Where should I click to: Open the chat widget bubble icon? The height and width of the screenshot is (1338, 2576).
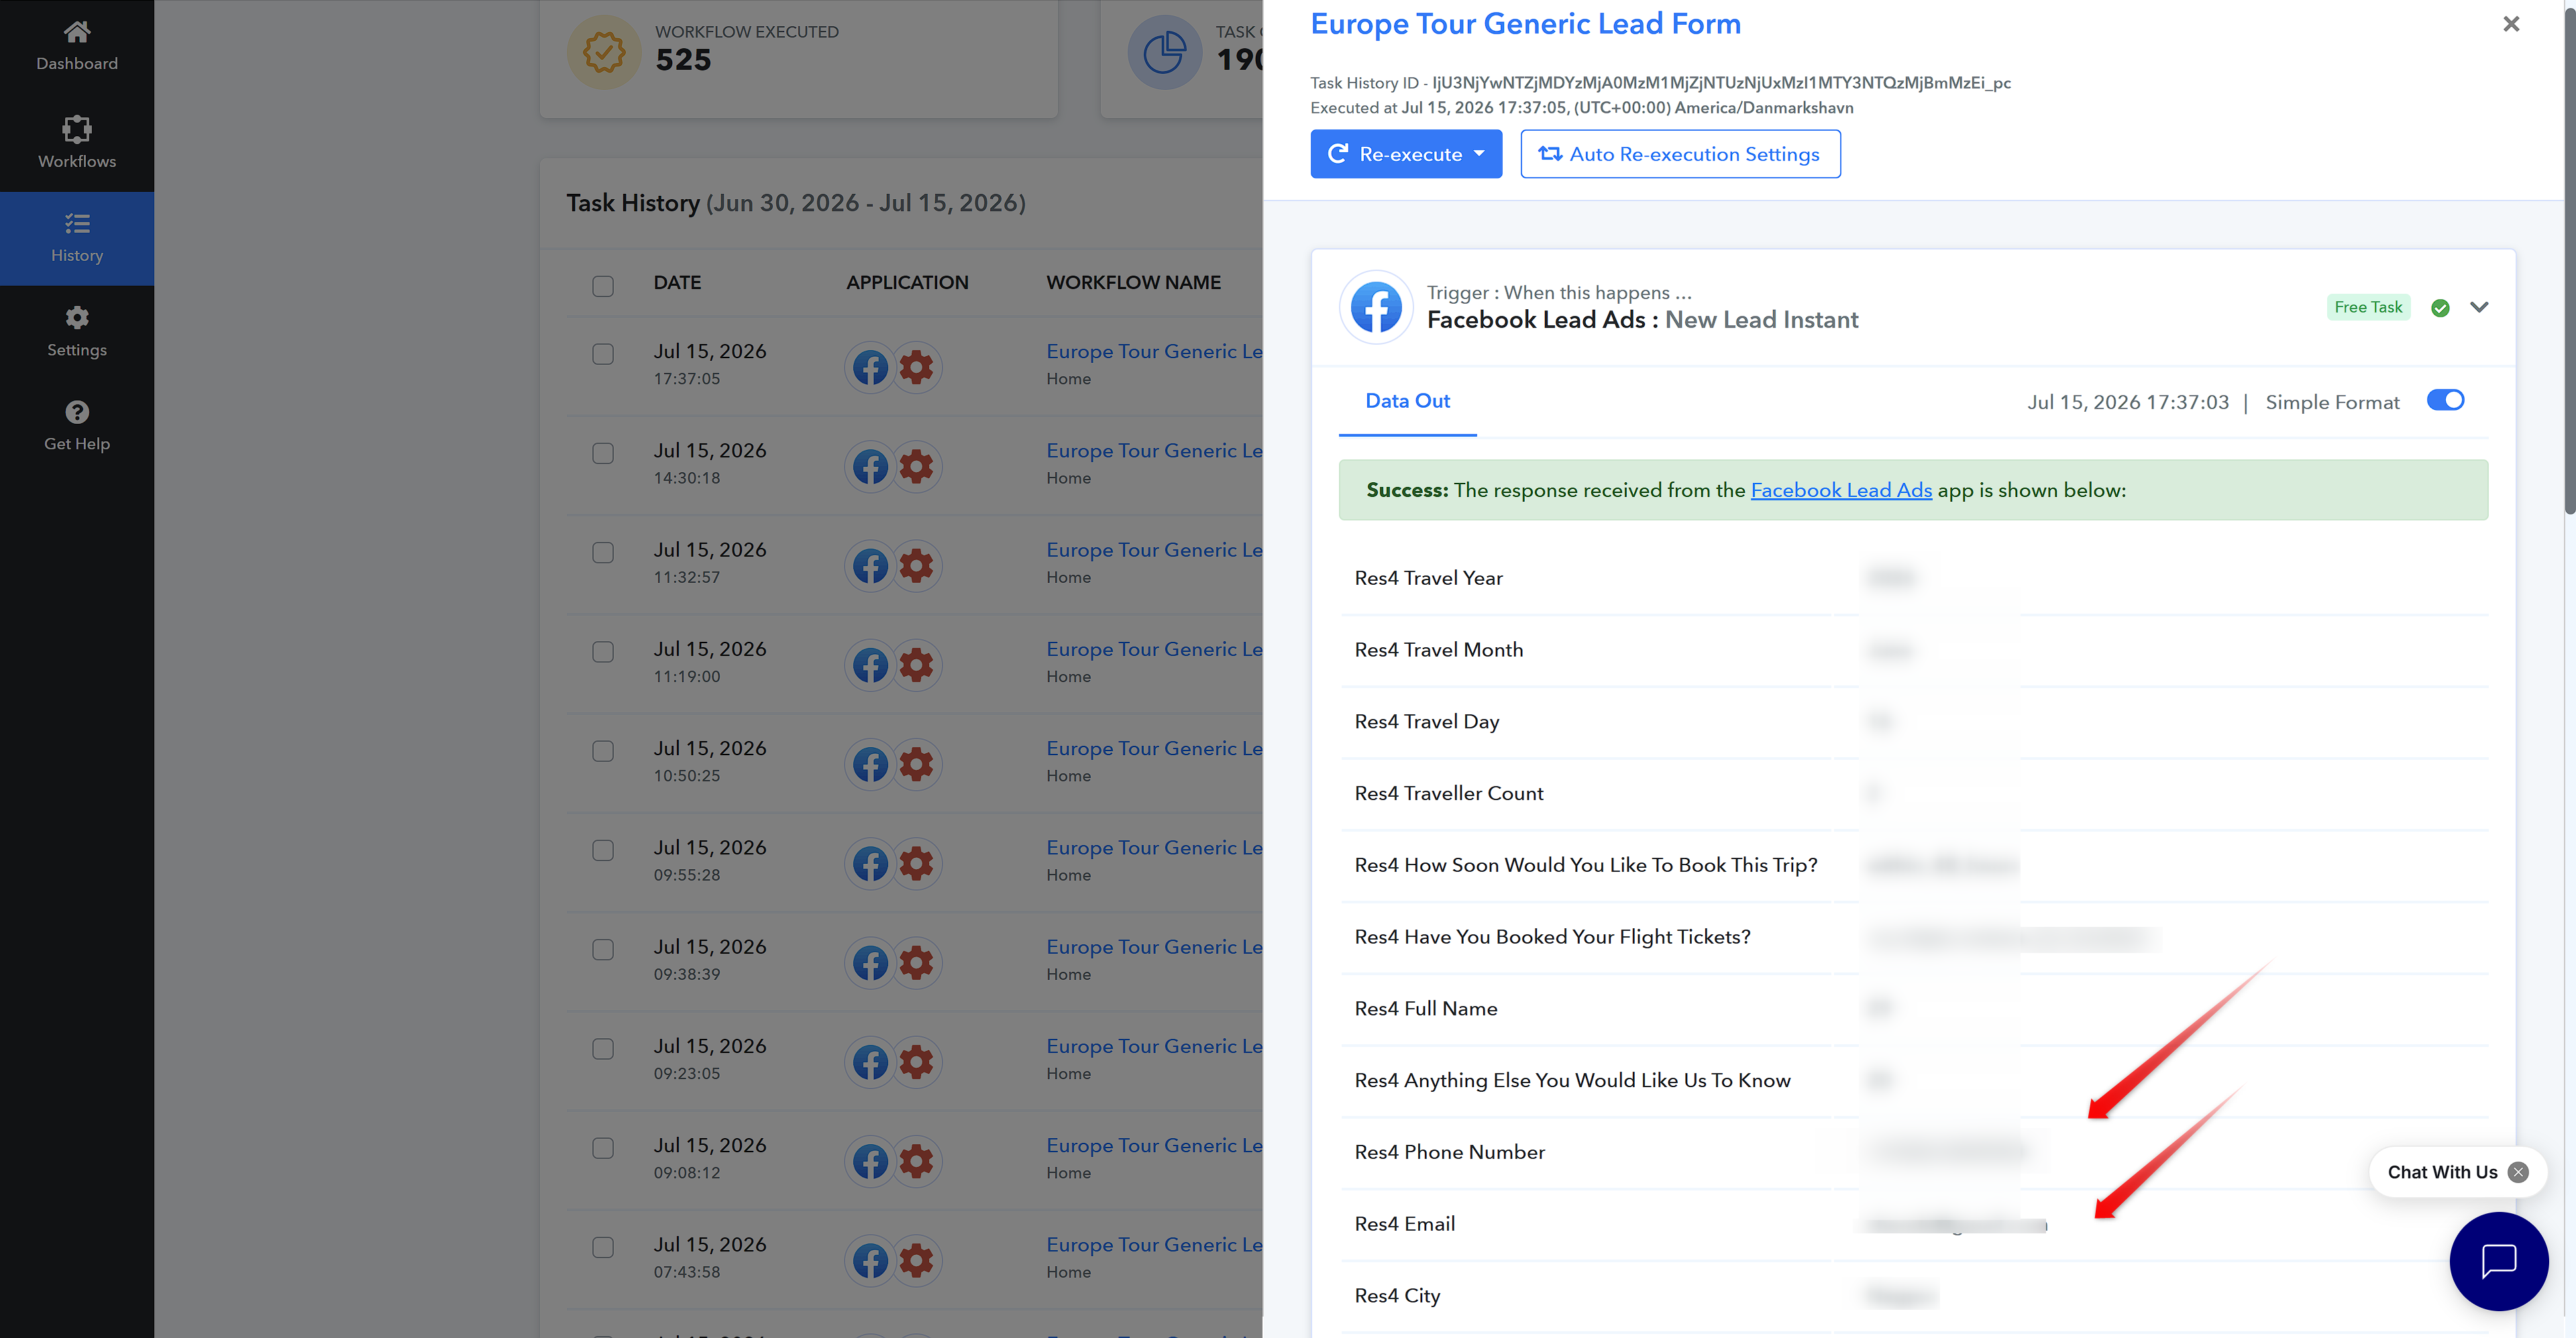click(x=2498, y=1261)
